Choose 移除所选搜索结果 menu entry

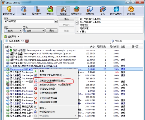(x=55, y=93)
